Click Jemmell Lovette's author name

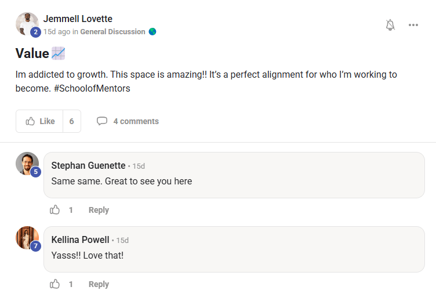pyautogui.click(x=78, y=19)
